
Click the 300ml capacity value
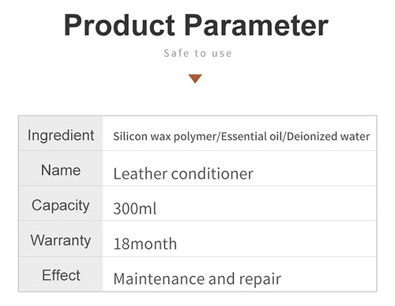pos(135,209)
